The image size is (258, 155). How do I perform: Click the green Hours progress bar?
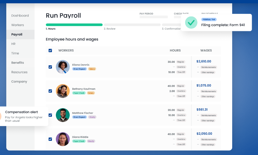coord(74,25)
